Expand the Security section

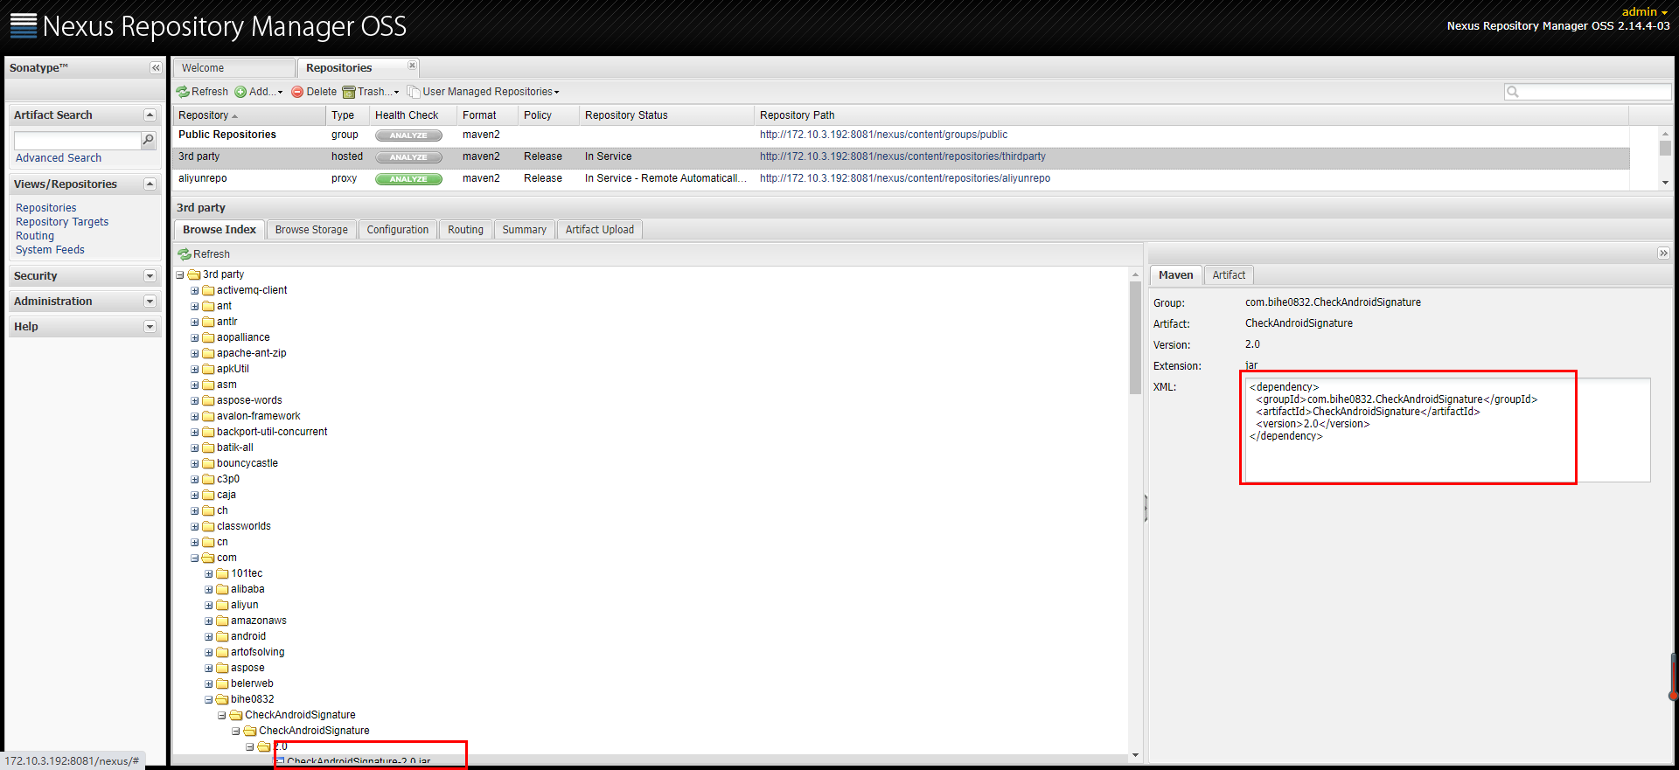click(150, 276)
